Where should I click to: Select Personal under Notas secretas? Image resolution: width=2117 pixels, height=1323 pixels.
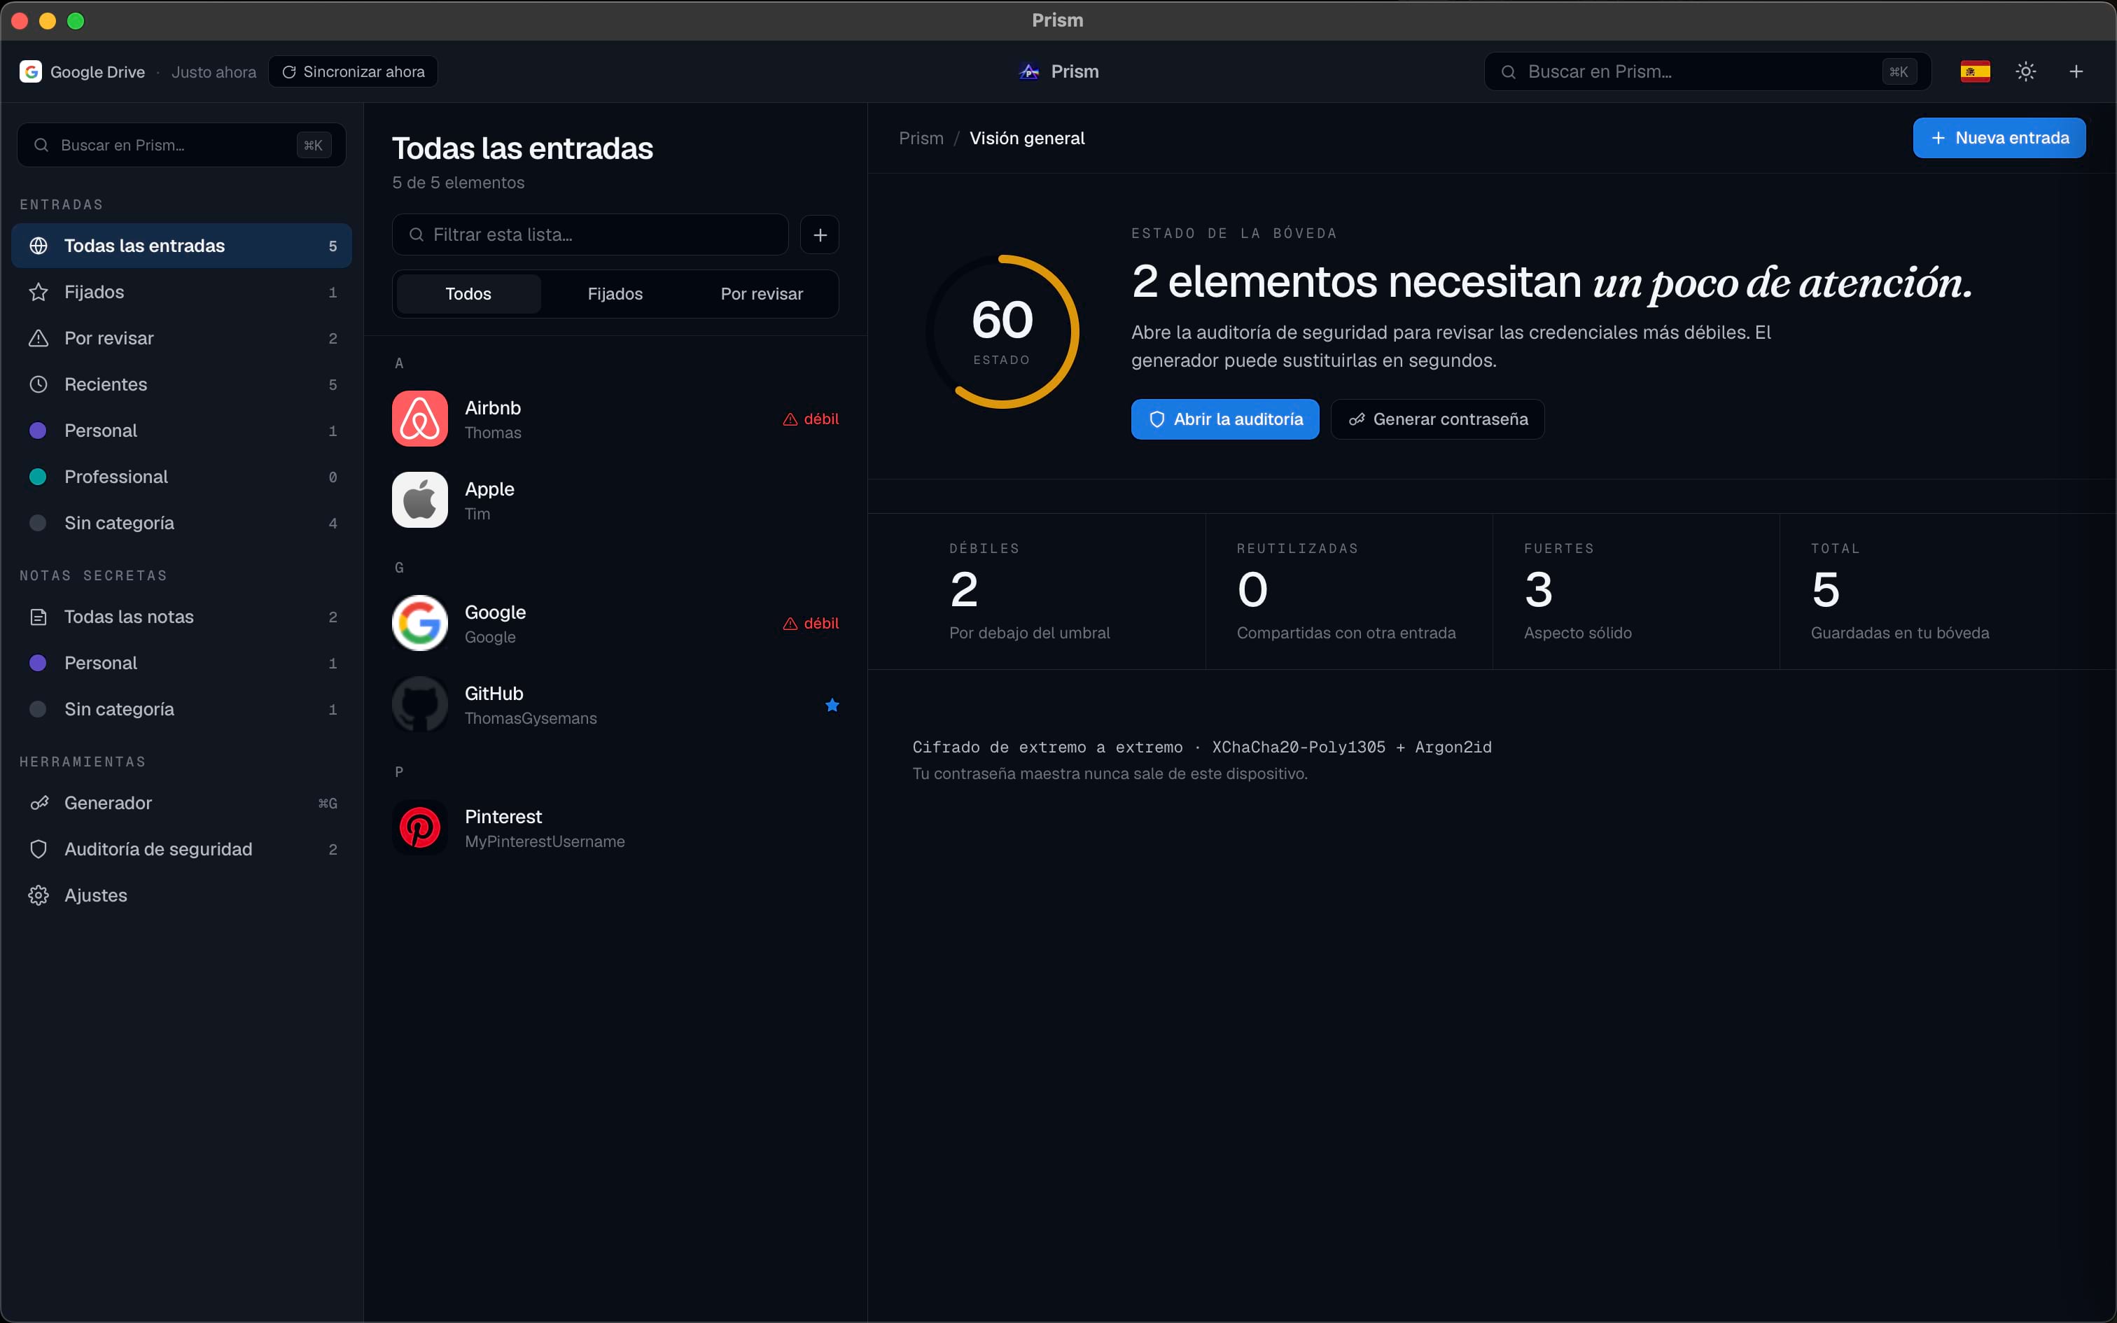(181, 664)
